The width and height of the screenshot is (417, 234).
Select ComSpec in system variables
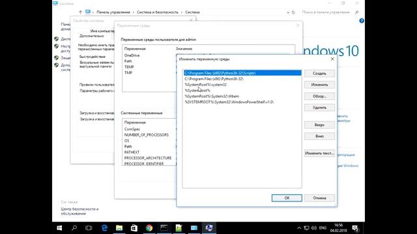coord(132,129)
